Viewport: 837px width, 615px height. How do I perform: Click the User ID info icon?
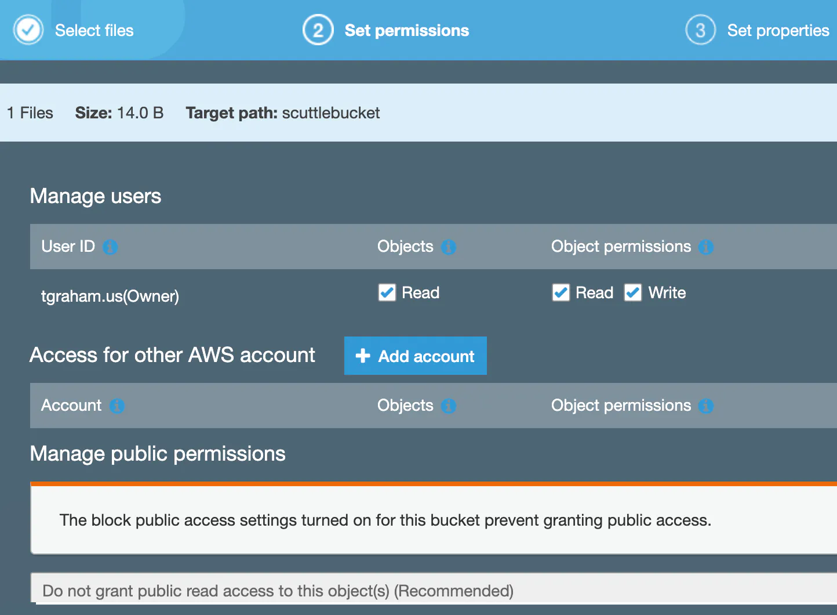pos(110,247)
